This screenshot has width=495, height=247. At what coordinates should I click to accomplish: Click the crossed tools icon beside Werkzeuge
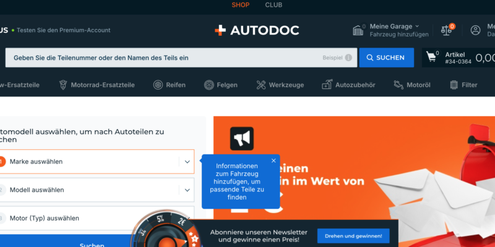coord(261,85)
